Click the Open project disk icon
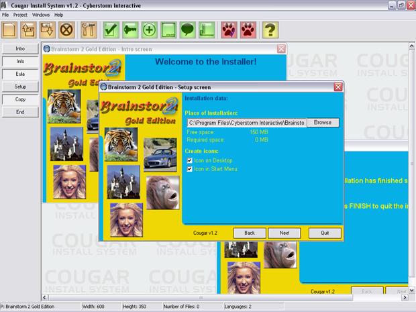Screen dimensions: 416x312 (28, 30)
